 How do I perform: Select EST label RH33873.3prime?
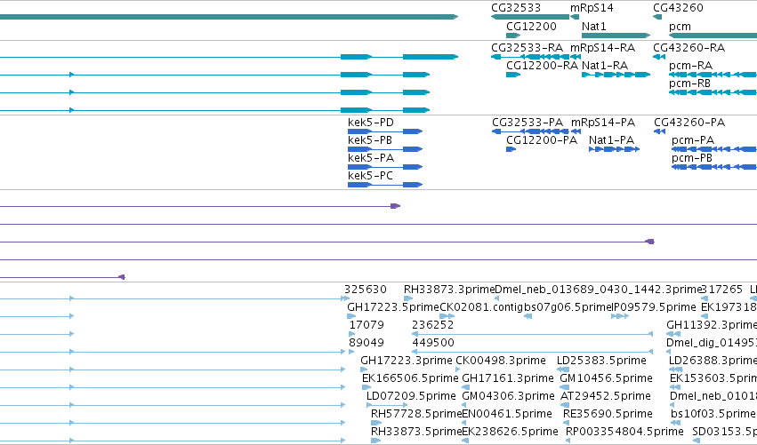(x=449, y=290)
